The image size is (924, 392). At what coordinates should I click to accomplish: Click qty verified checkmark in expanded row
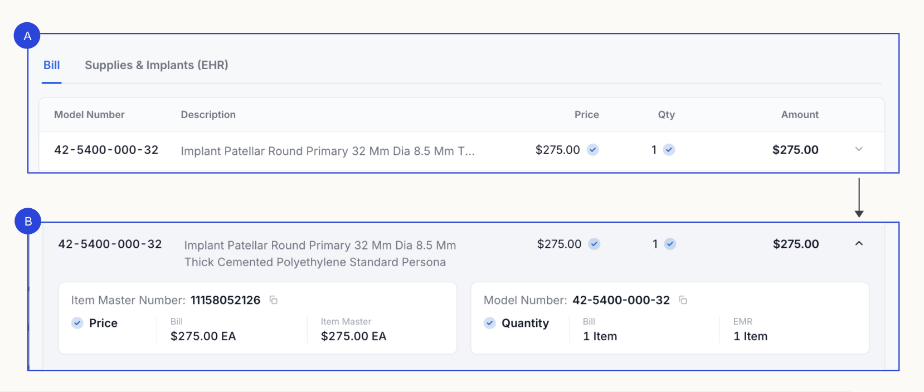click(x=670, y=244)
